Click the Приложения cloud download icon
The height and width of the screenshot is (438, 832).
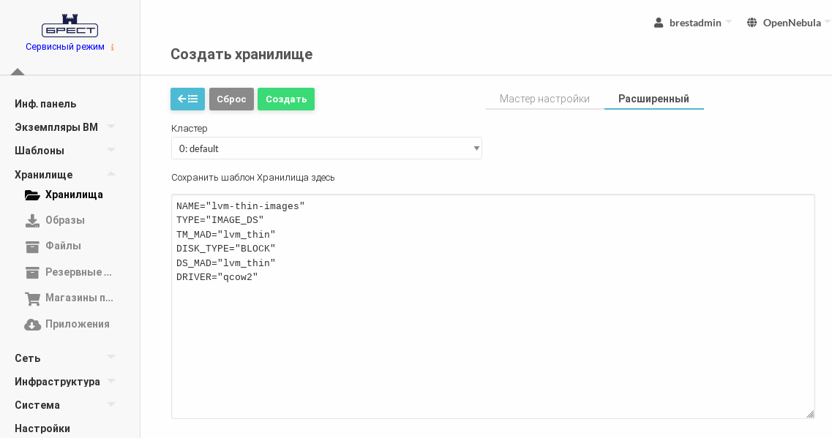[x=32, y=325]
